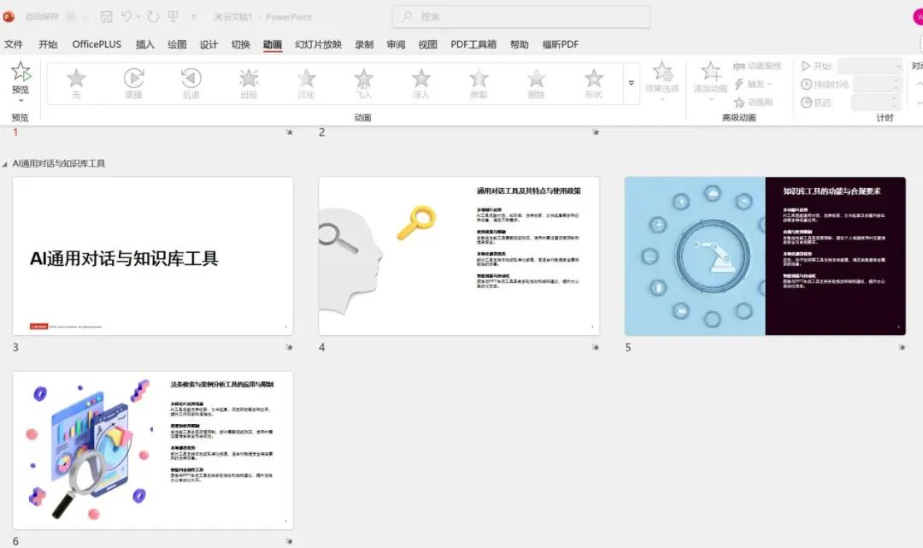Click the animation star indicator under slide 4
The width and height of the screenshot is (923, 548).
[x=596, y=347]
